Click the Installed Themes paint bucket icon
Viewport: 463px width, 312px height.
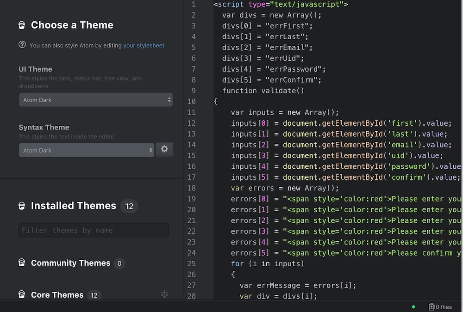pos(22,206)
